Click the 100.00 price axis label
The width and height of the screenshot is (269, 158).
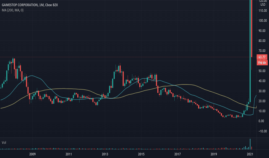tap(263, 21)
